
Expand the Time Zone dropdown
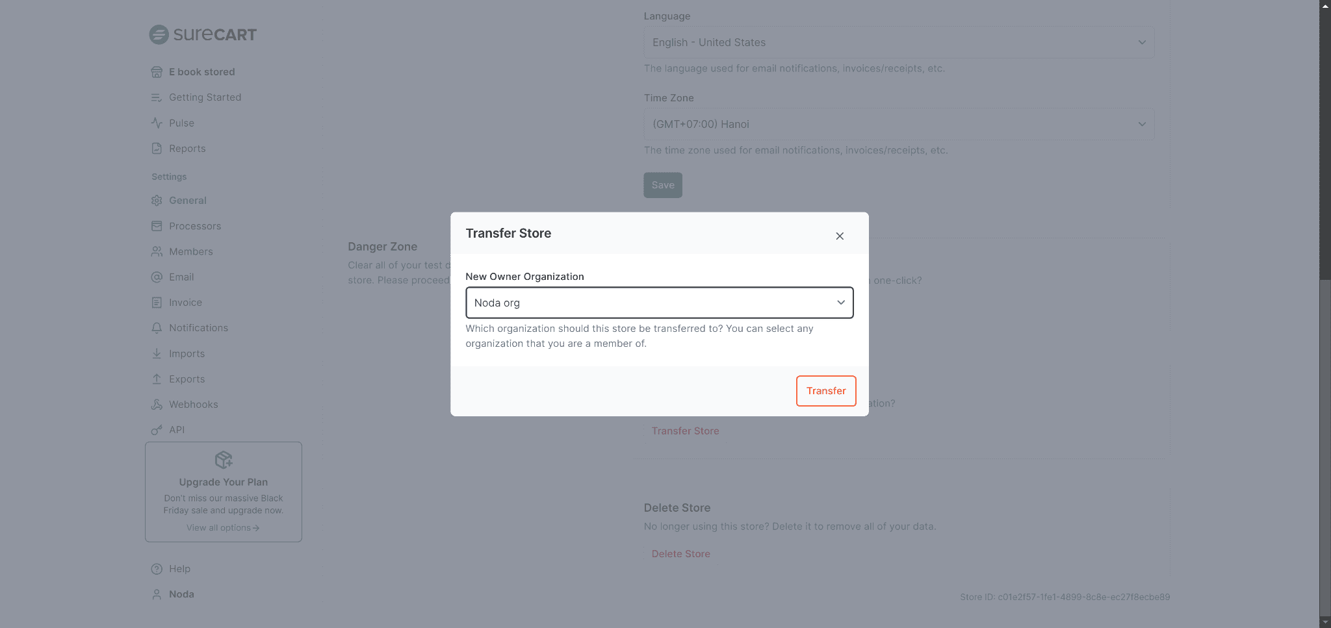point(899,124)
